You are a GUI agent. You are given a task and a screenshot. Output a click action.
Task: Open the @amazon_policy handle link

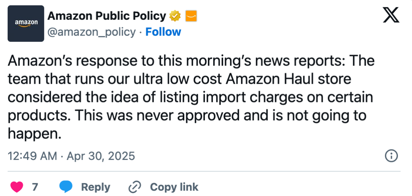coord(92,32)
